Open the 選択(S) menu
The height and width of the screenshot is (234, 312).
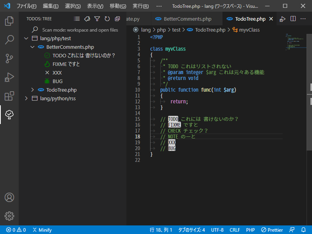pos(73,6)
